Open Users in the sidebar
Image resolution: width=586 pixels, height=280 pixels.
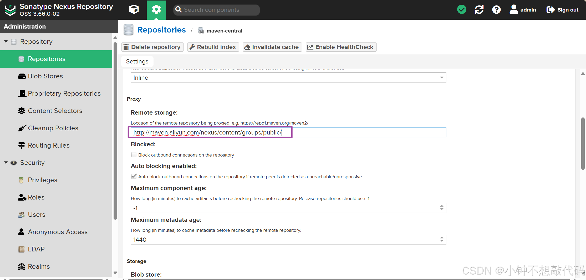coord(56,215)
